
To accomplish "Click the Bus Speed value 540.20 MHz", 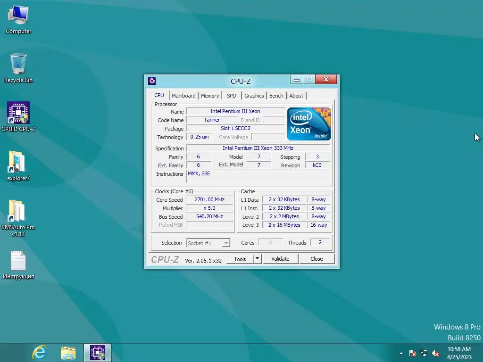I will [x=209, y=216].
